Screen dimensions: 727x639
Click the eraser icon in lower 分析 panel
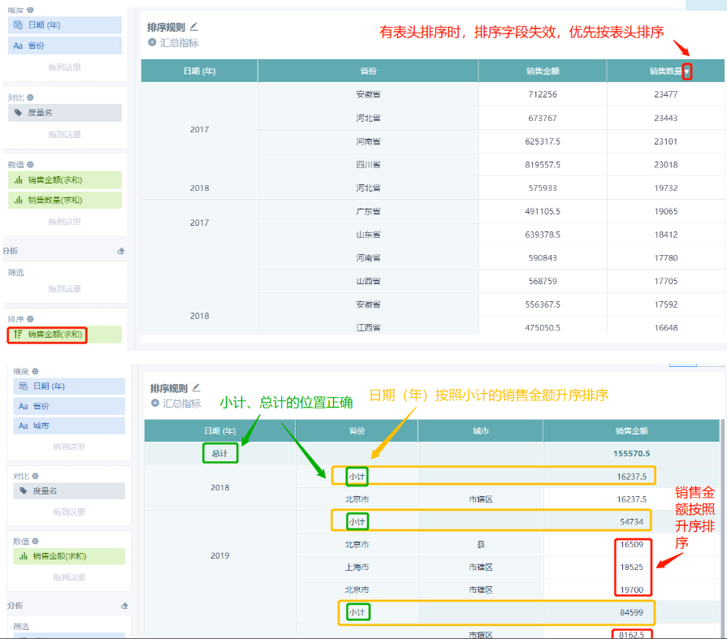click(124, 606)
